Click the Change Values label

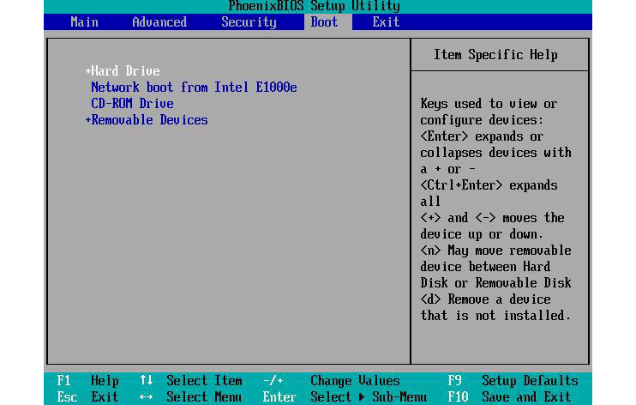click(355, 381)
